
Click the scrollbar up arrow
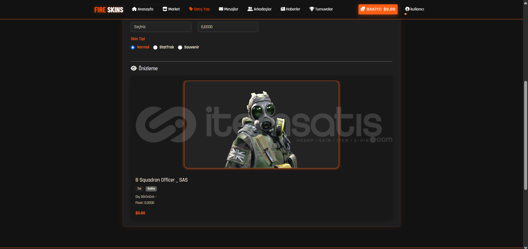pos(526,2)
